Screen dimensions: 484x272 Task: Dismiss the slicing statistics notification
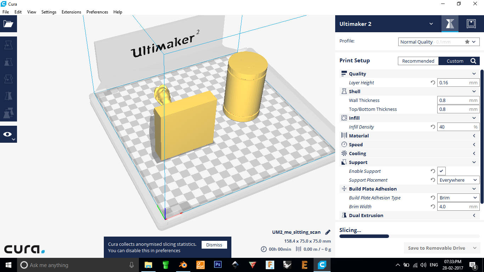214,245
